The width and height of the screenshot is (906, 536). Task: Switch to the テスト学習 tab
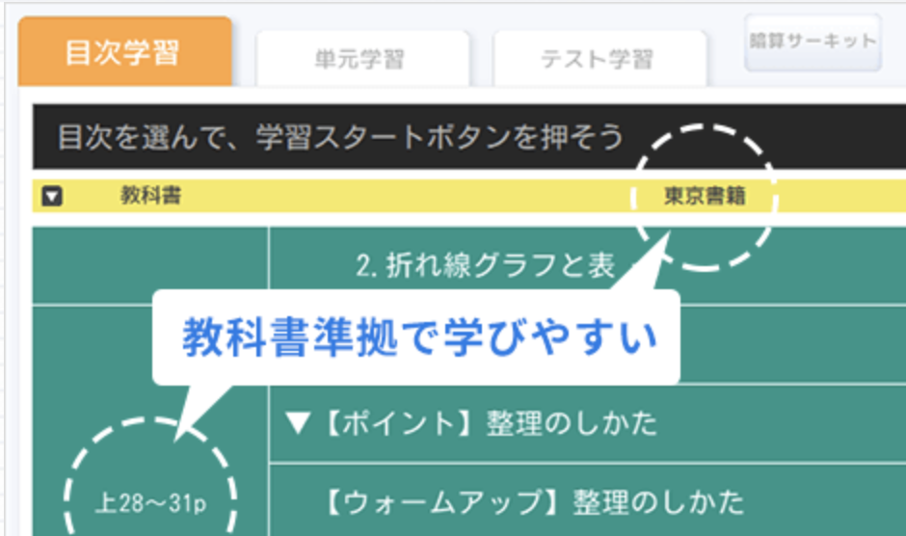tap(598, 59)
